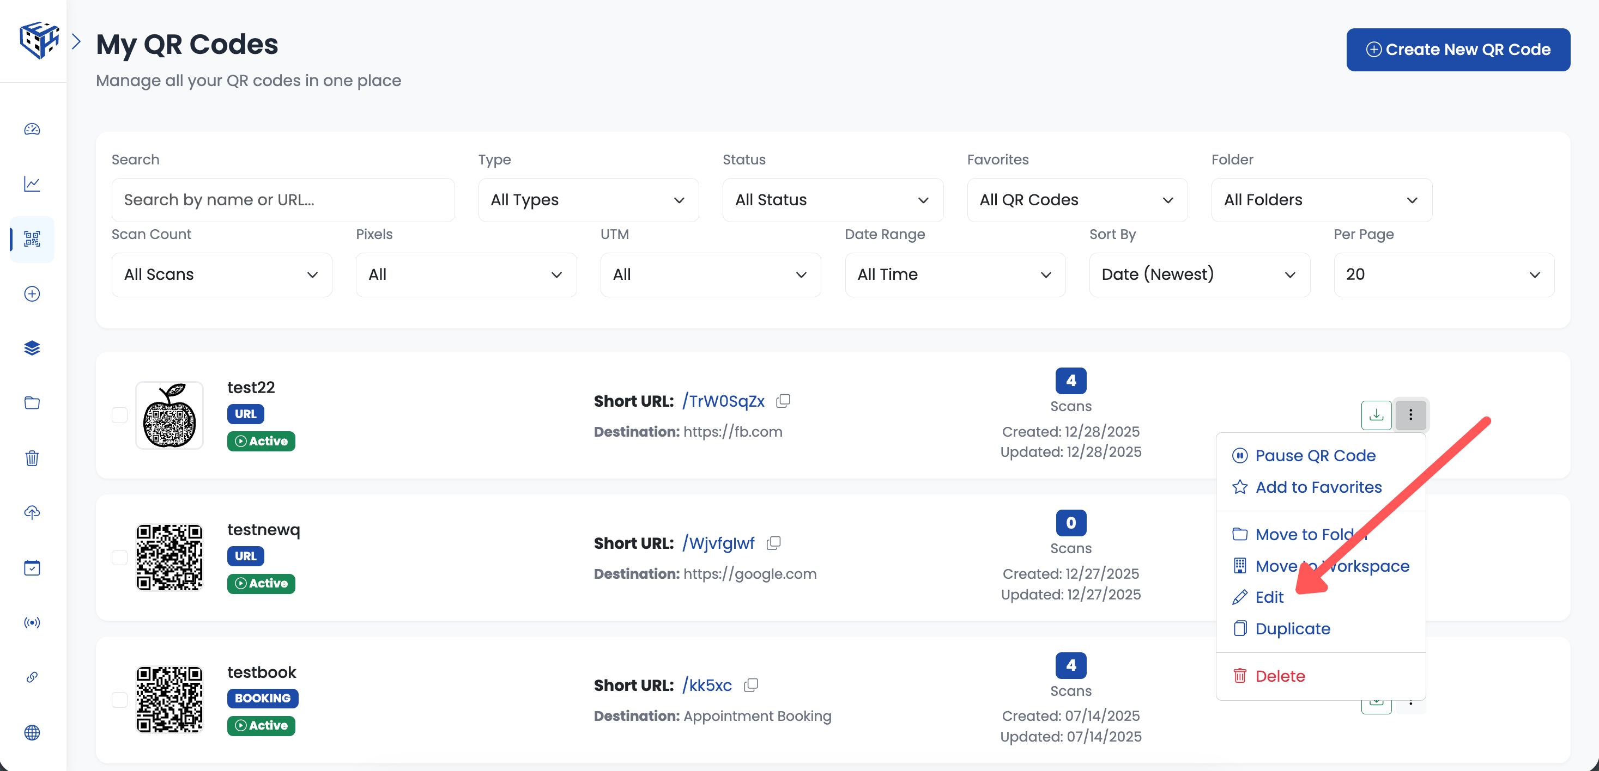Select Pause QR Code menu entry
1599x771 pixels.
(x=1315, y=456)
